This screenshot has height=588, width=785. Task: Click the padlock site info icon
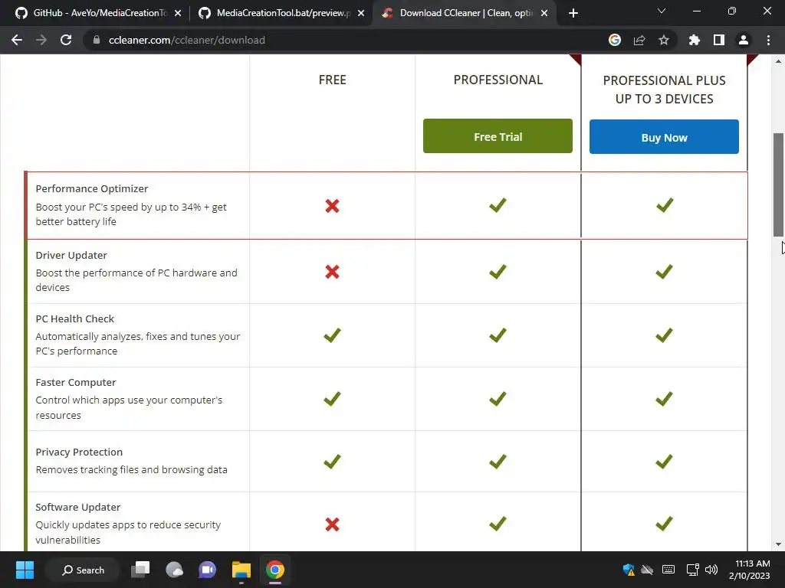coord(97,40)
